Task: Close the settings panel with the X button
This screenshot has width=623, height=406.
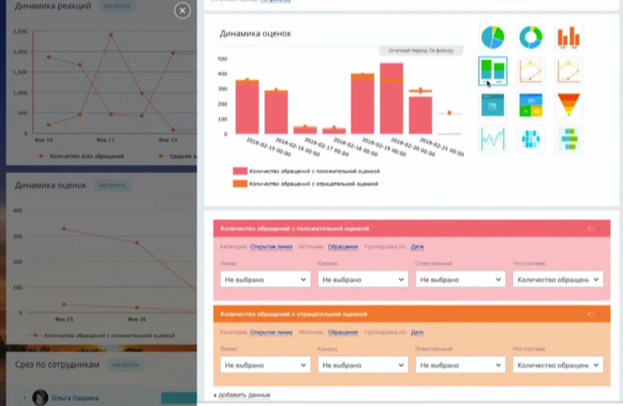Action: click(x=182, y=11)
